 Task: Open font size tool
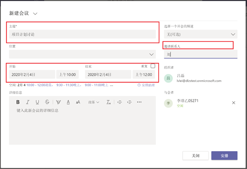(78, 102)
